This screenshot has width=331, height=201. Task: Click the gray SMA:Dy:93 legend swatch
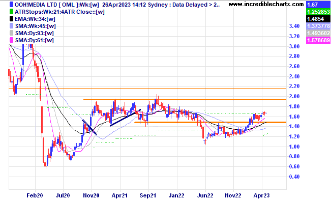(x=11, y=33)
